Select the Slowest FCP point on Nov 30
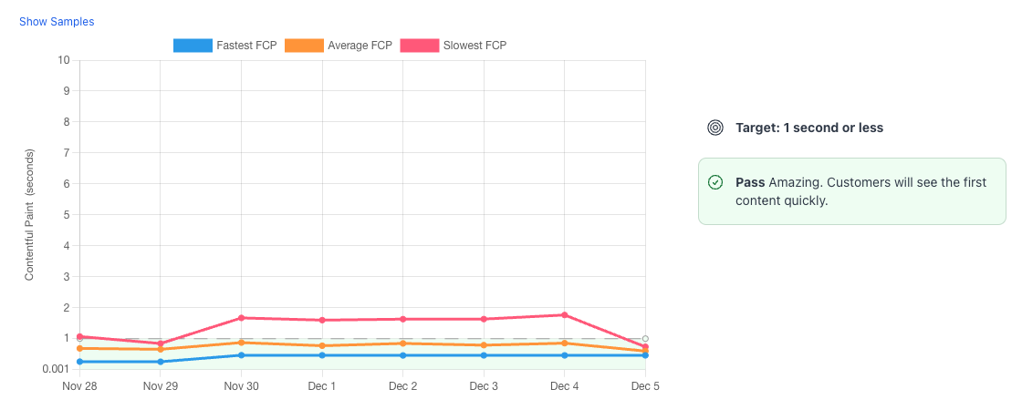This screenshot has width=1022, height=410. pos(242,318)
